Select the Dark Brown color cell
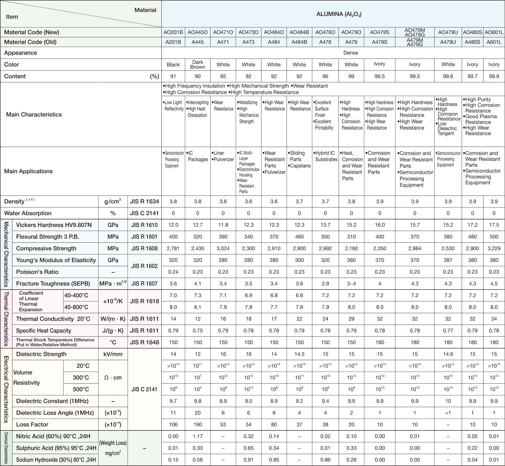The height and width of the screenshot is (466, 505). pos(198,64)
